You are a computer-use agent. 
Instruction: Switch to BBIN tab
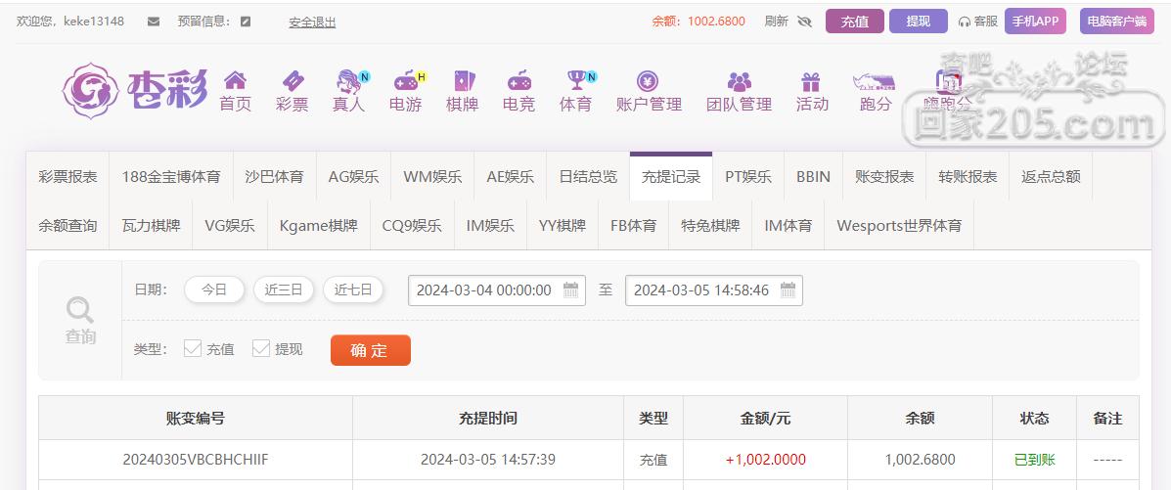tap(813, 177)
